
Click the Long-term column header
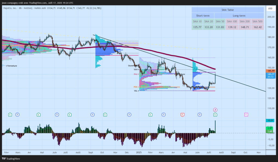(x=239, y=16)
